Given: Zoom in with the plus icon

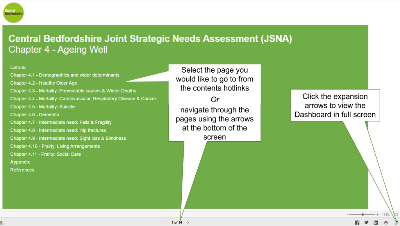Looking at the screenshot, I should tap(378, 215).
